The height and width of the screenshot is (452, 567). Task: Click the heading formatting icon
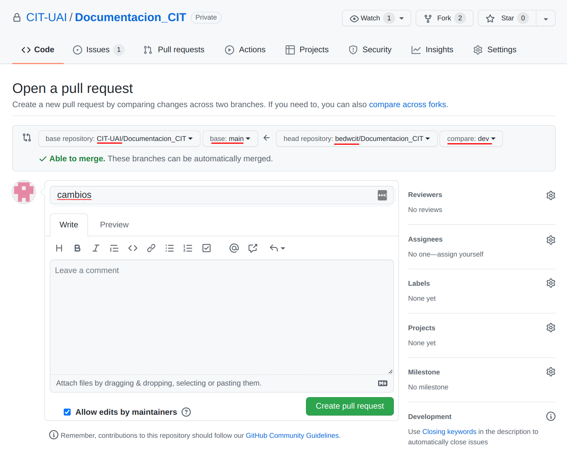click(x=59, y=248)
